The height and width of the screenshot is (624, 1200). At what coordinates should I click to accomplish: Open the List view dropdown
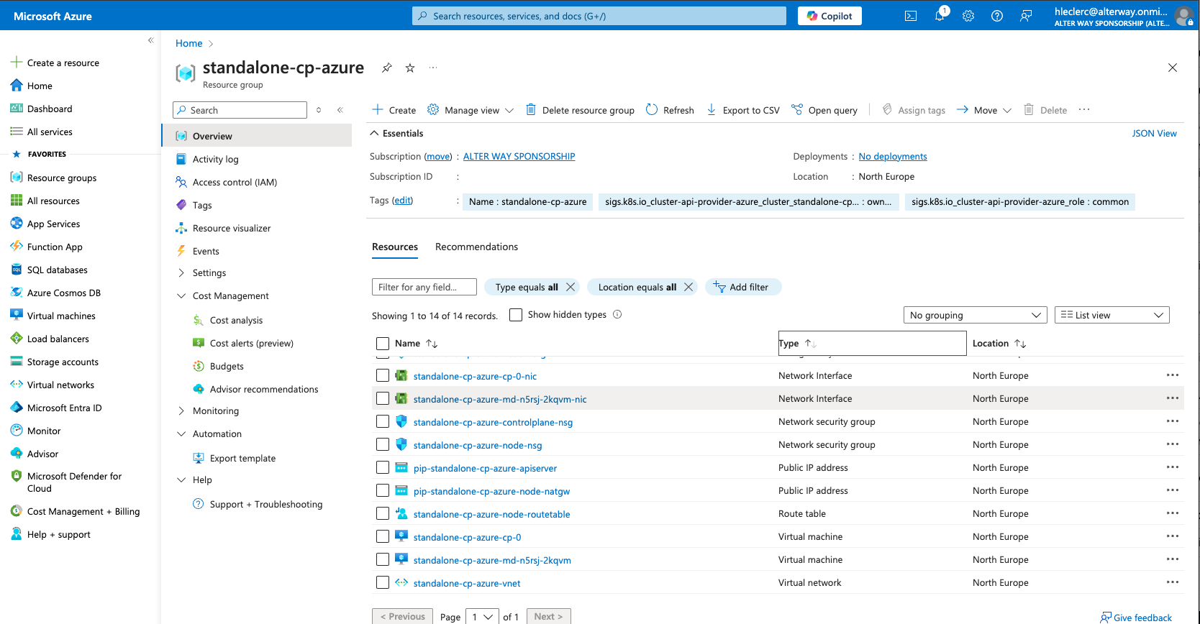point(1112,315)
